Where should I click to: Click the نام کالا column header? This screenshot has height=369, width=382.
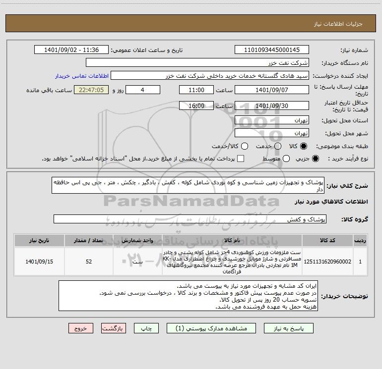pos(232,240)
